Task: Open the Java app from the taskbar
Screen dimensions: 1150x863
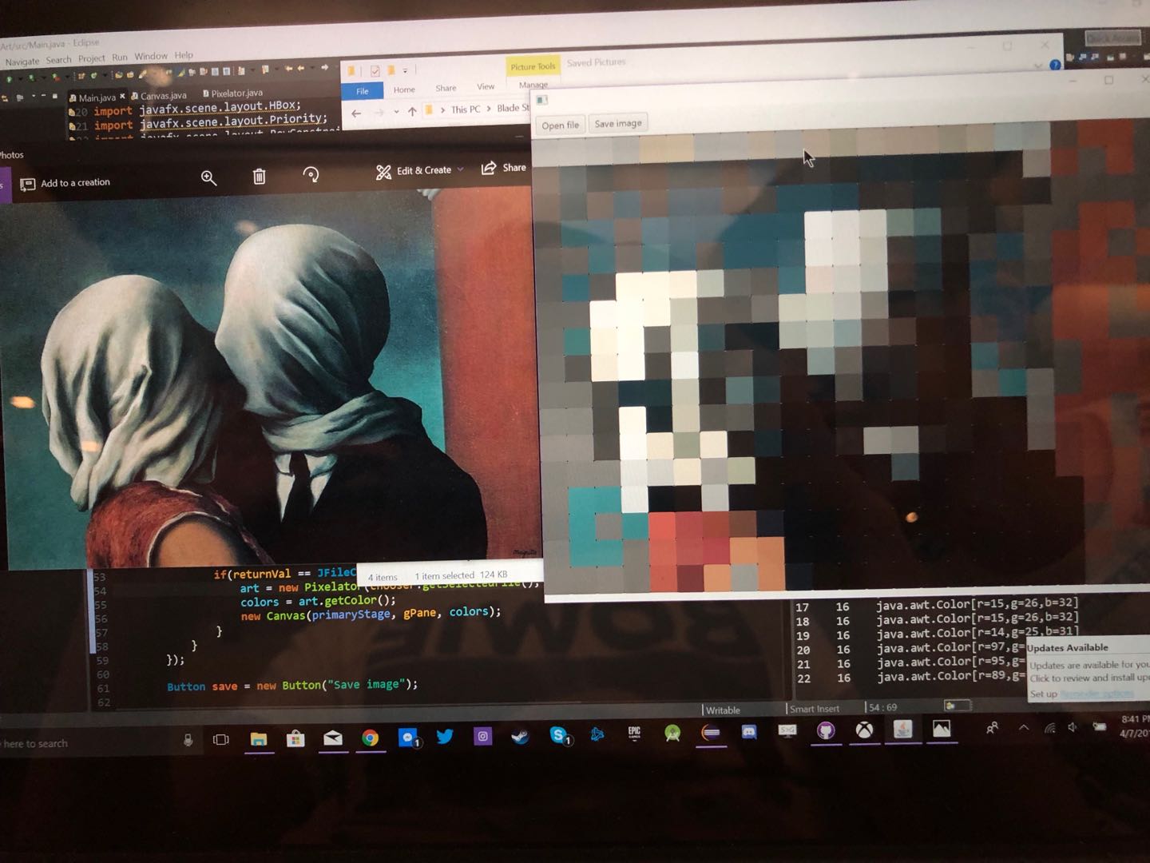Action: [x=902, y=729]
